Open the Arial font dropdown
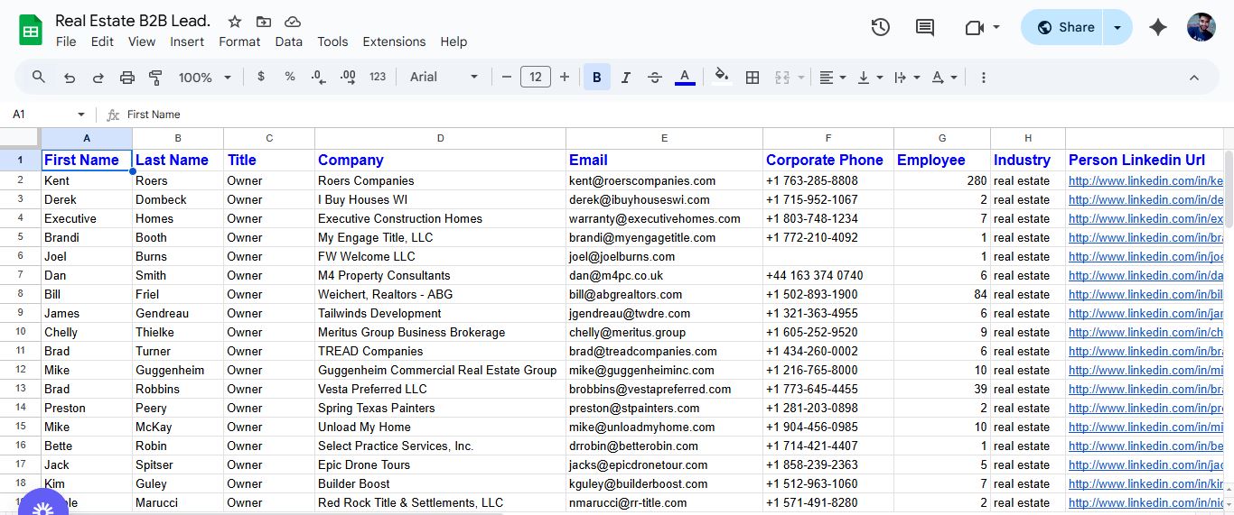This screenshot has height=515, width=1234. (444, 78)
